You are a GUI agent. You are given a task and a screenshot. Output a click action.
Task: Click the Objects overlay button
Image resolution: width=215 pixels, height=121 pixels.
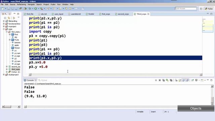[x=196, y=108]
